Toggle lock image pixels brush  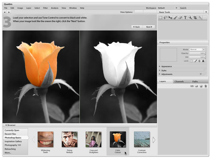[196, 61]
